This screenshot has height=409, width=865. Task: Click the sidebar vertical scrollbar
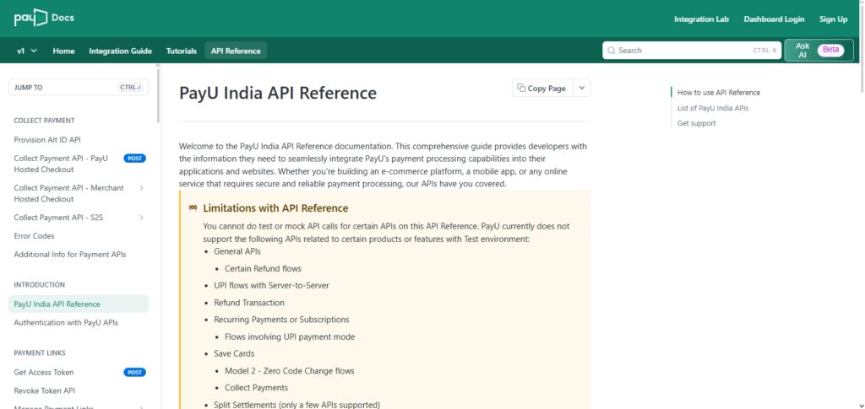[158, 94]
